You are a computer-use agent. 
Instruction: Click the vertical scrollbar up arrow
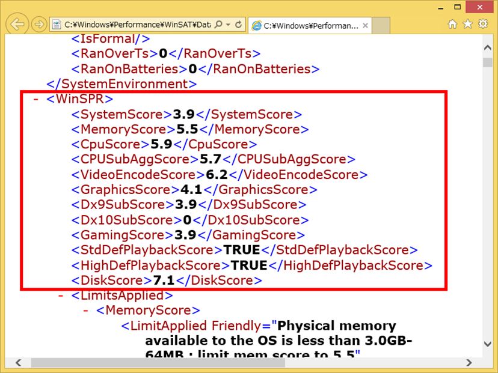pos(488,48)
